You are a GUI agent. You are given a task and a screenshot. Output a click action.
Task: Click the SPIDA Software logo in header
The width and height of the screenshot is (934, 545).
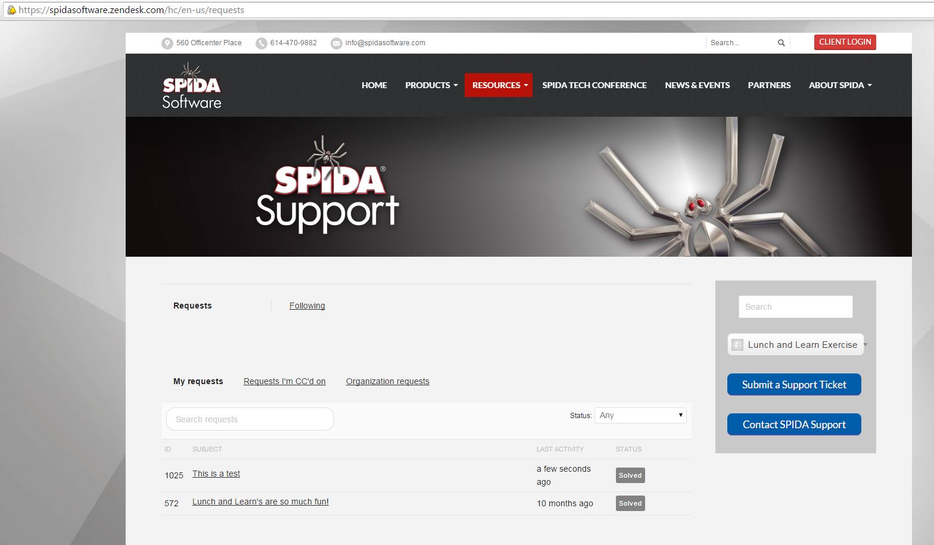(x=192, y=86)
